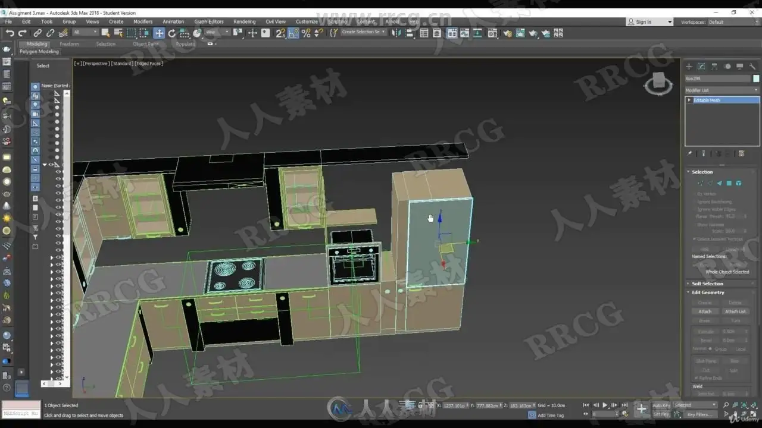Activate Bind to Space Warp tool
Image resolution: width=762 pixels, height=428 pixels.
[63, 33]
